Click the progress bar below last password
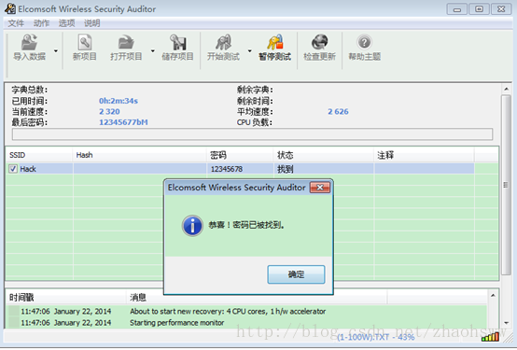The image size is (517, 350). (x=253, y=134)
